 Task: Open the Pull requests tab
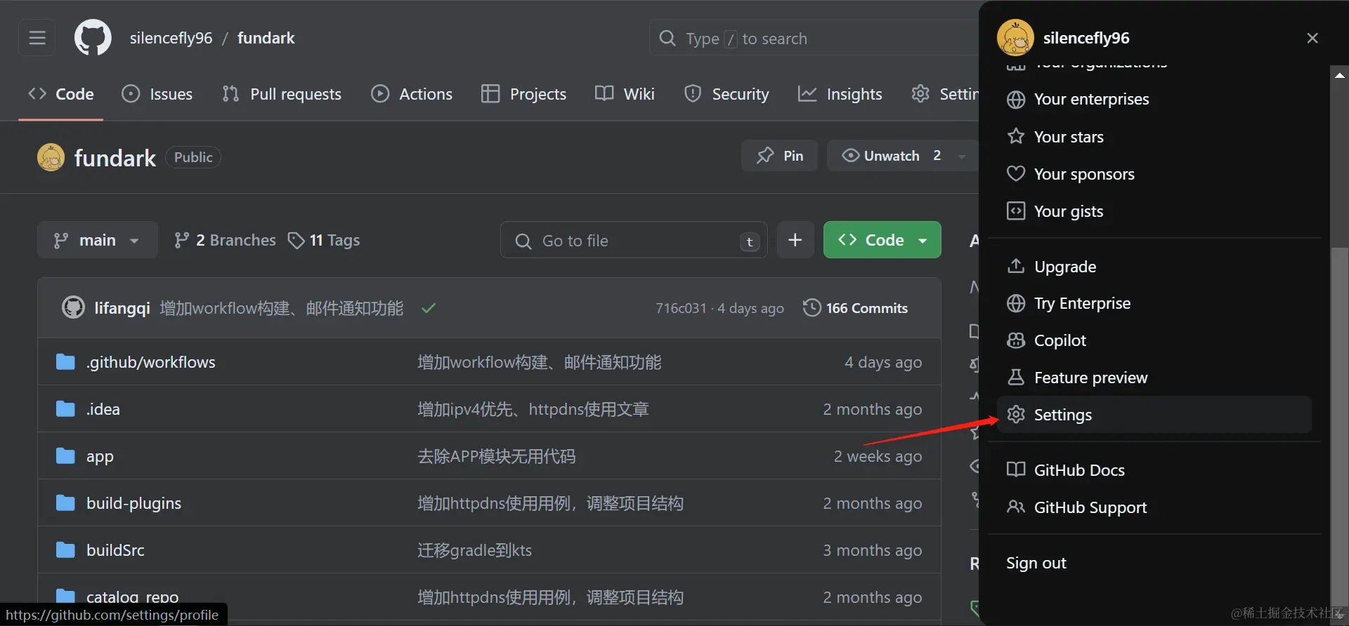pos(282,94)
